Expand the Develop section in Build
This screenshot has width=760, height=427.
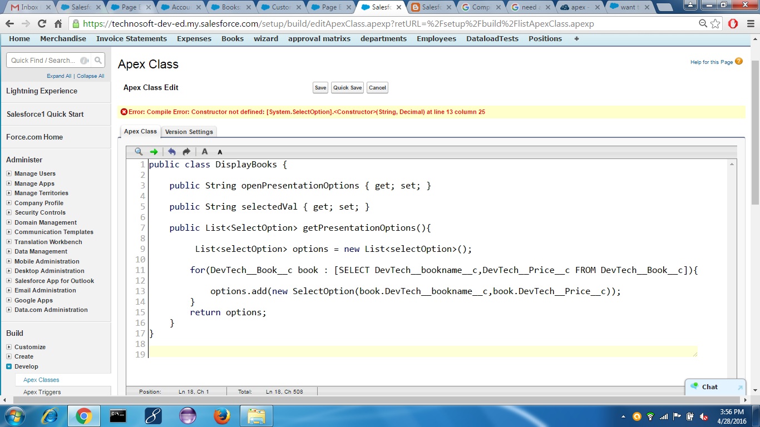coord(9,366)
